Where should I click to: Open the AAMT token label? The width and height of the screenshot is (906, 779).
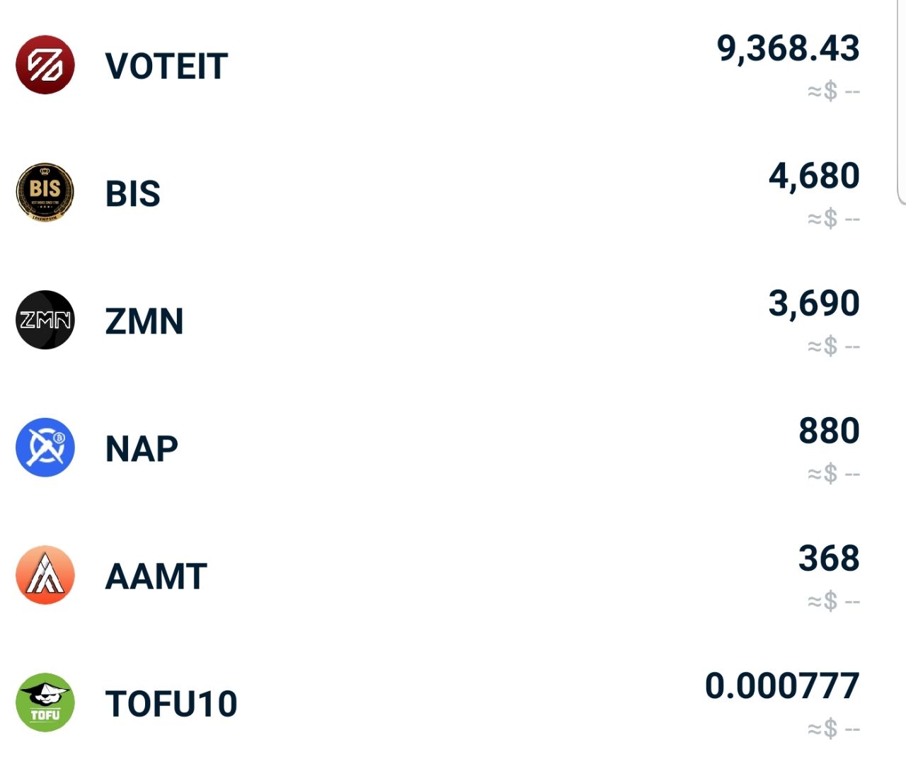(156, 576)
